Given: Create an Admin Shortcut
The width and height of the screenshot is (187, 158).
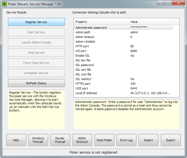Looking at the screenshot, I should coord(82,140).
